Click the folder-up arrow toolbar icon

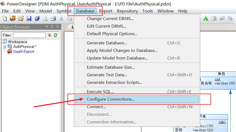pos(214,18)
